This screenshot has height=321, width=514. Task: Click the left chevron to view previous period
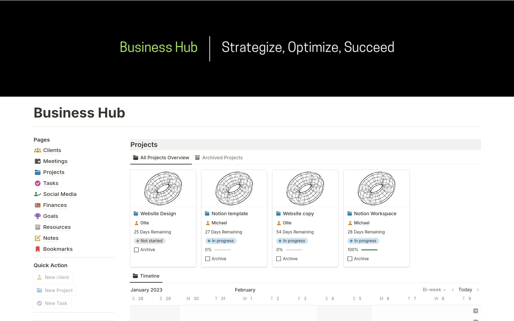pyautogui.click(x=453, y=290)
